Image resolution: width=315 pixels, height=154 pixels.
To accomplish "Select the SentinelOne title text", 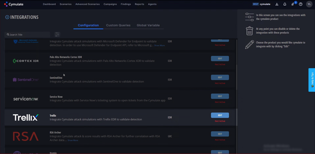I will click(56, 78).
